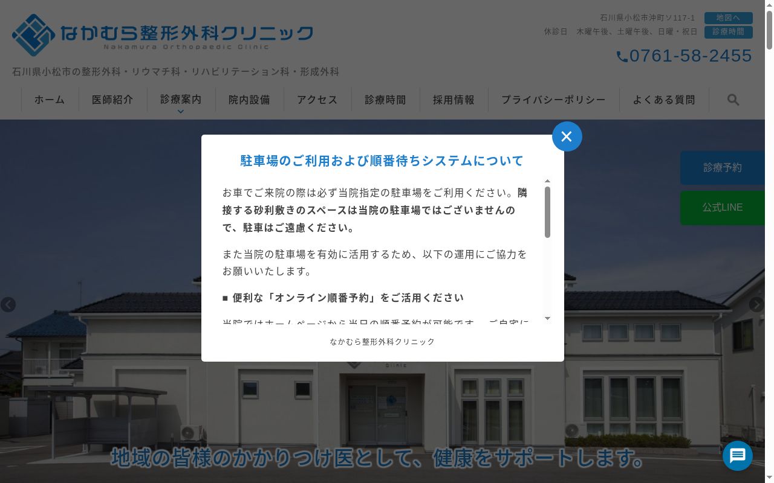Go to the previous slide arrow
This screenshot has height=483, width=774.
point(8,304)
